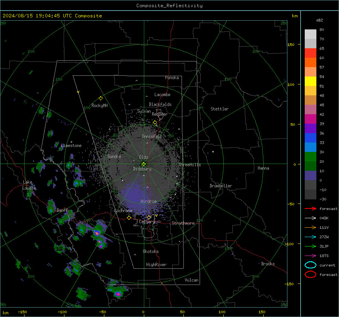Select the 0 dBZ purple color swatch

(x=310, y=176)
